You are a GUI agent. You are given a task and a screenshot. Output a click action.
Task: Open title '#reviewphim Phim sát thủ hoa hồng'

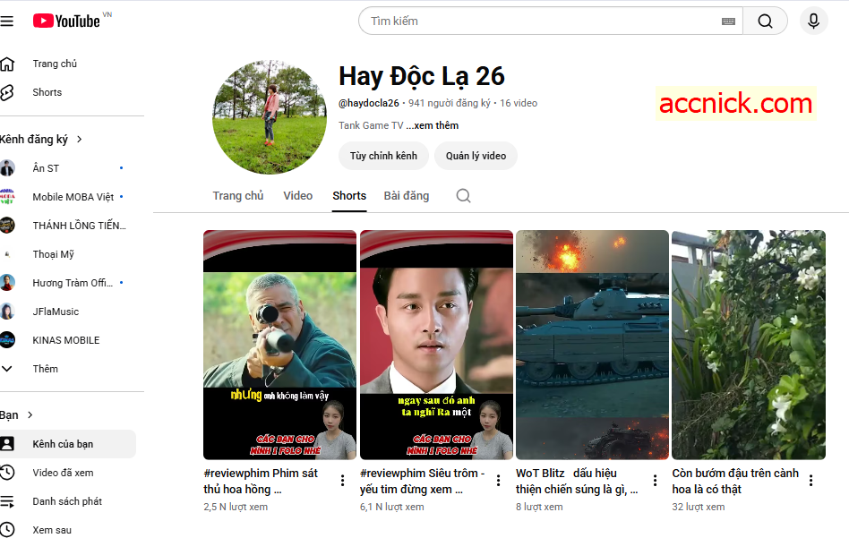click(x=261, y=482)
